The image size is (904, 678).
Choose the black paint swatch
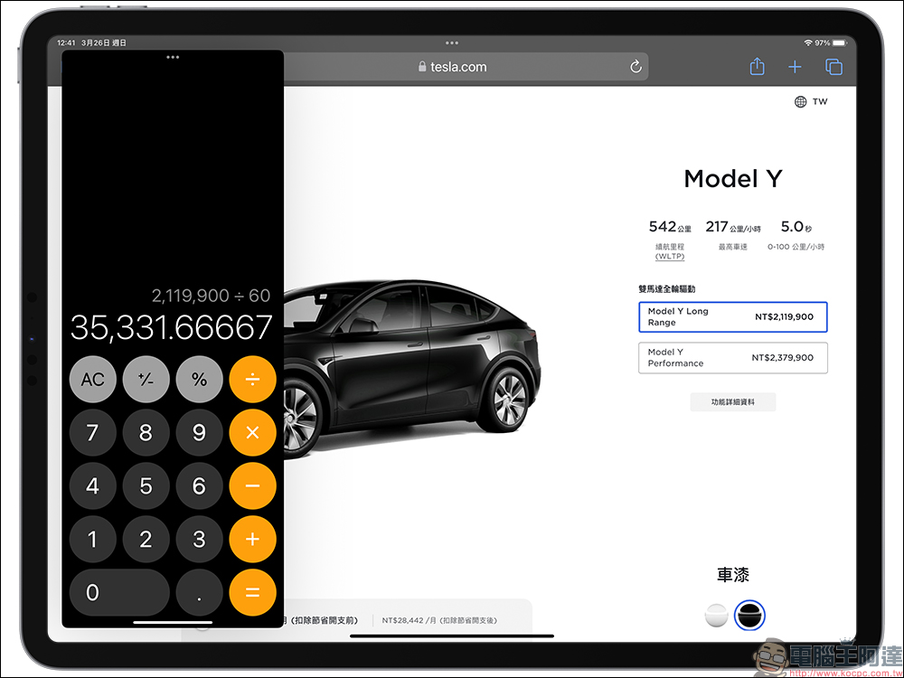point(749,615)
